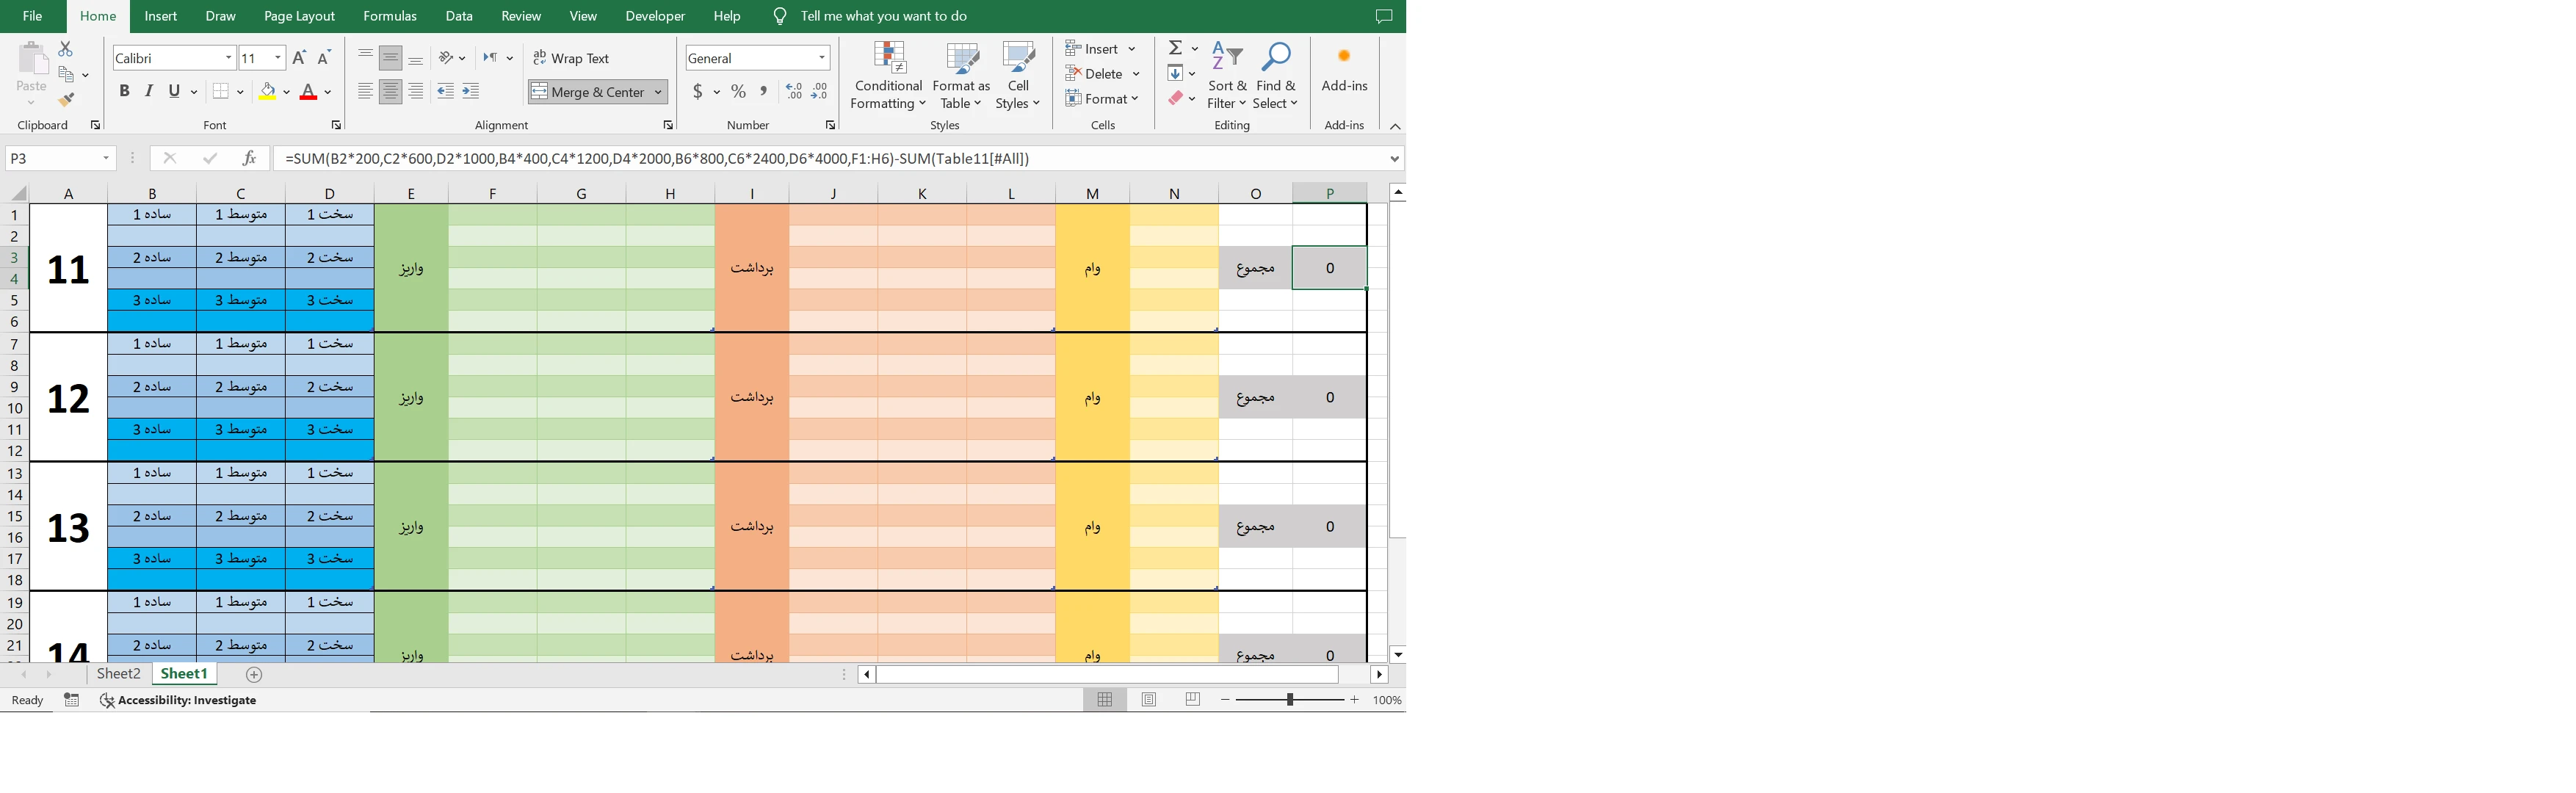This screenshot has width=2576, height=793.
Task: Switch to the Sheet2 worksheet tab
Action: click(118, 674)
